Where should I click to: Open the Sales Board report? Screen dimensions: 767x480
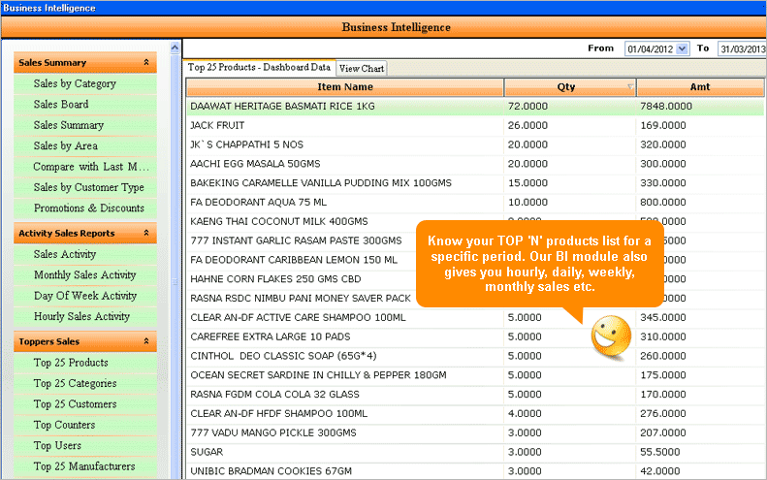click(61, 105)
